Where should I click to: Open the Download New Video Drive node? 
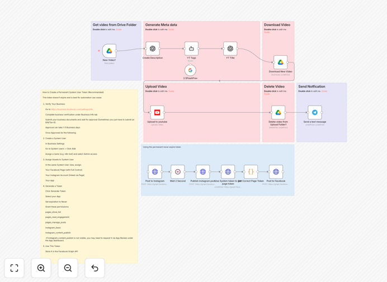tap(280, 63)
